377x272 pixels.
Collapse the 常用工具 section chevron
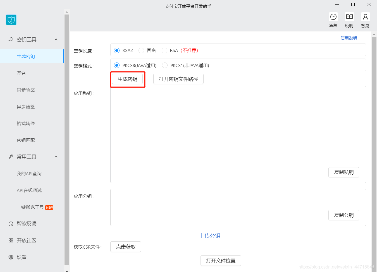(x=56, y=157)
